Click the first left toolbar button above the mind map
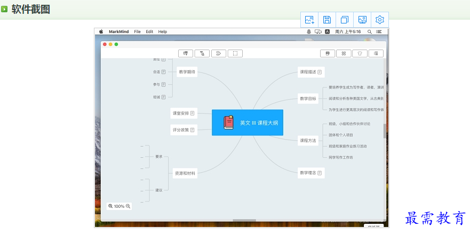The image size is (470, 235). pyautogui.click(x=185, y=53)
